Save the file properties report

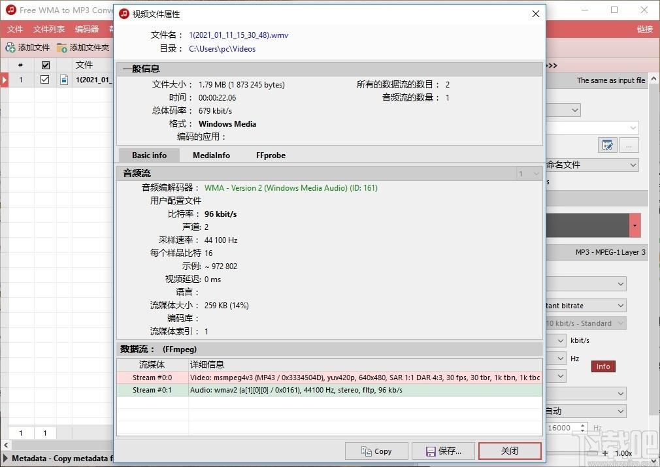pos(443,451)
